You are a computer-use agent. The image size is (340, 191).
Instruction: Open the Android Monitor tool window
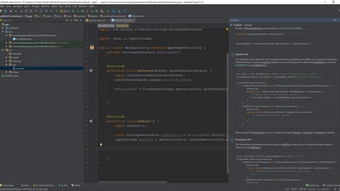(x=44, y=185)
